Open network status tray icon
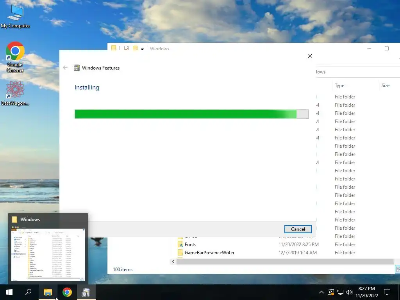 (340, 292)
